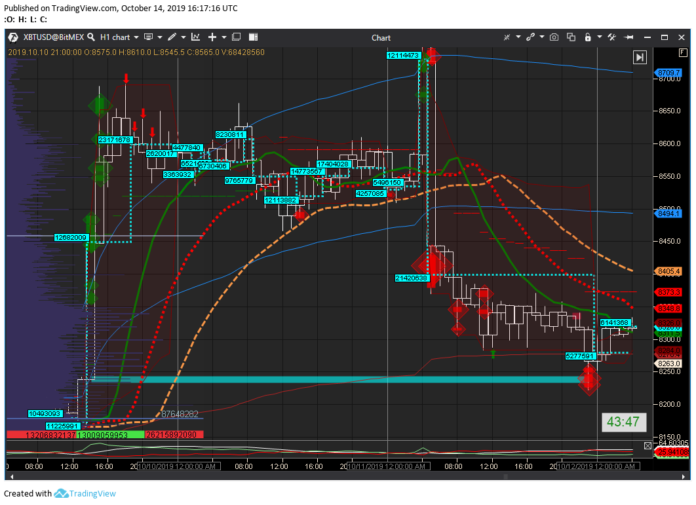This screenshot has height=505, width=696.
Task: Toggle the side panel layout icon
Action: [x=253, y=37]
